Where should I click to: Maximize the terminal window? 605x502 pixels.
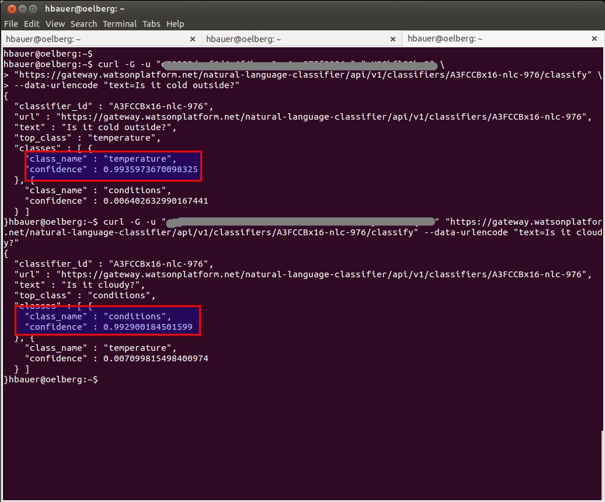[x=33, y=9]
